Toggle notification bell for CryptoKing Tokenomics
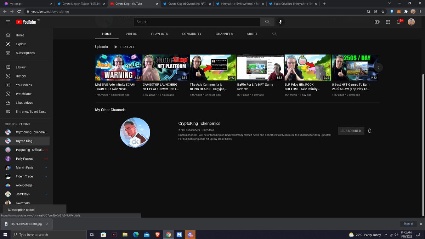Viewport: 425px width, 239px height. 370,131
